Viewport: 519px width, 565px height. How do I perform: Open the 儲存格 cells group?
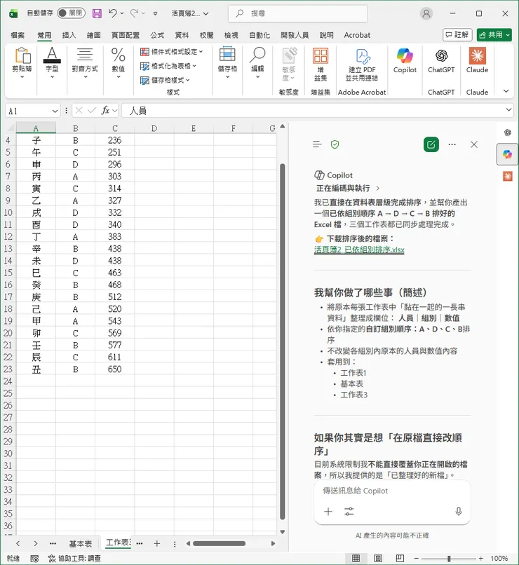click(x=227, y=63)
